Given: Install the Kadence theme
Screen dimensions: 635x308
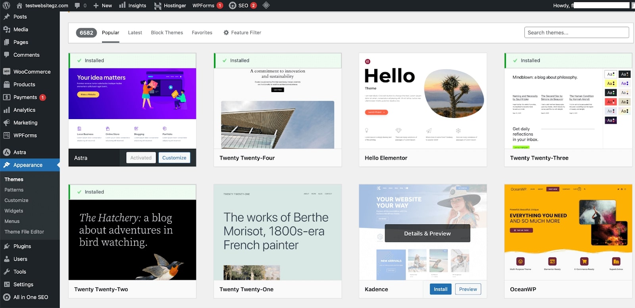Looking at the screenshot, I should click(x=441, y=289).
